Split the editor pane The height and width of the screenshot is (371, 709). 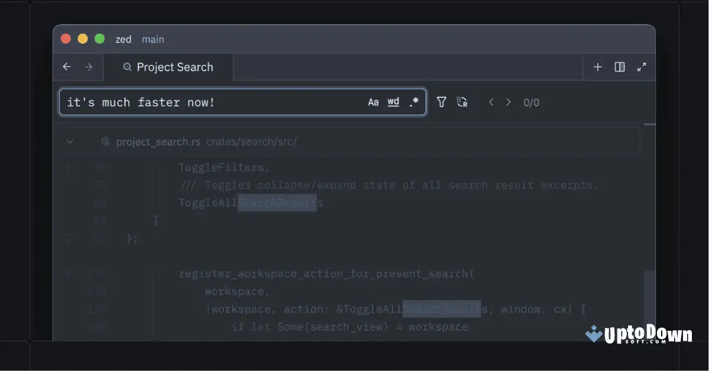click(x=619, y=67)
